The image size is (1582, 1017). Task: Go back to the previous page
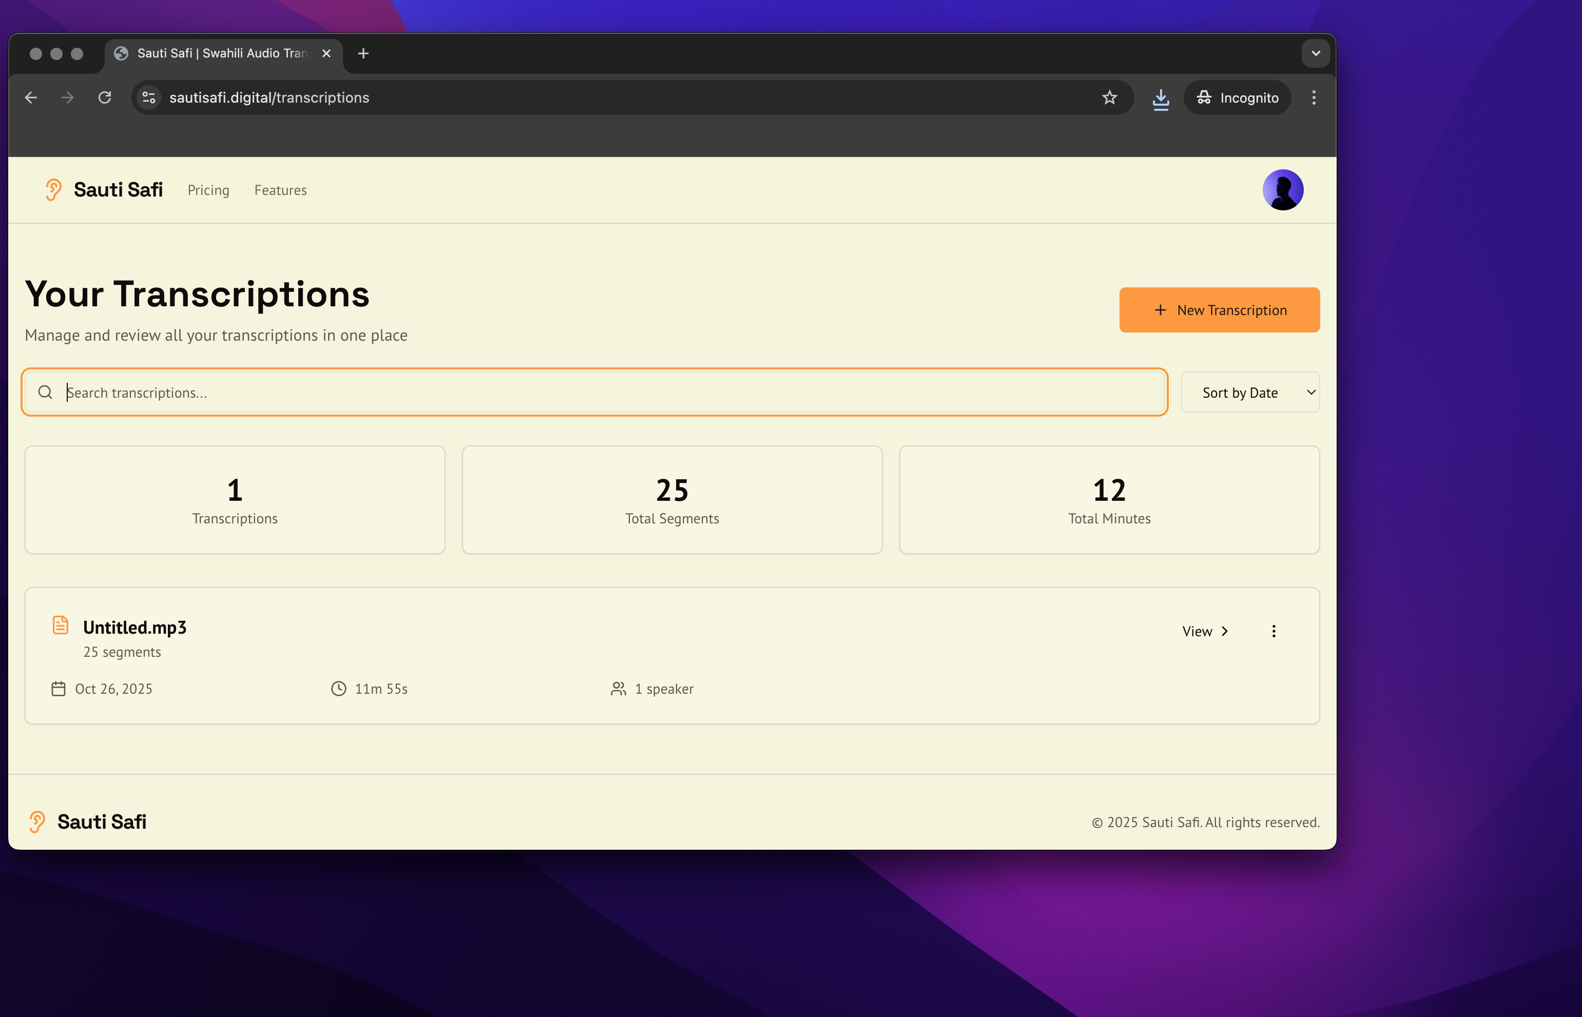pos(31,97)
